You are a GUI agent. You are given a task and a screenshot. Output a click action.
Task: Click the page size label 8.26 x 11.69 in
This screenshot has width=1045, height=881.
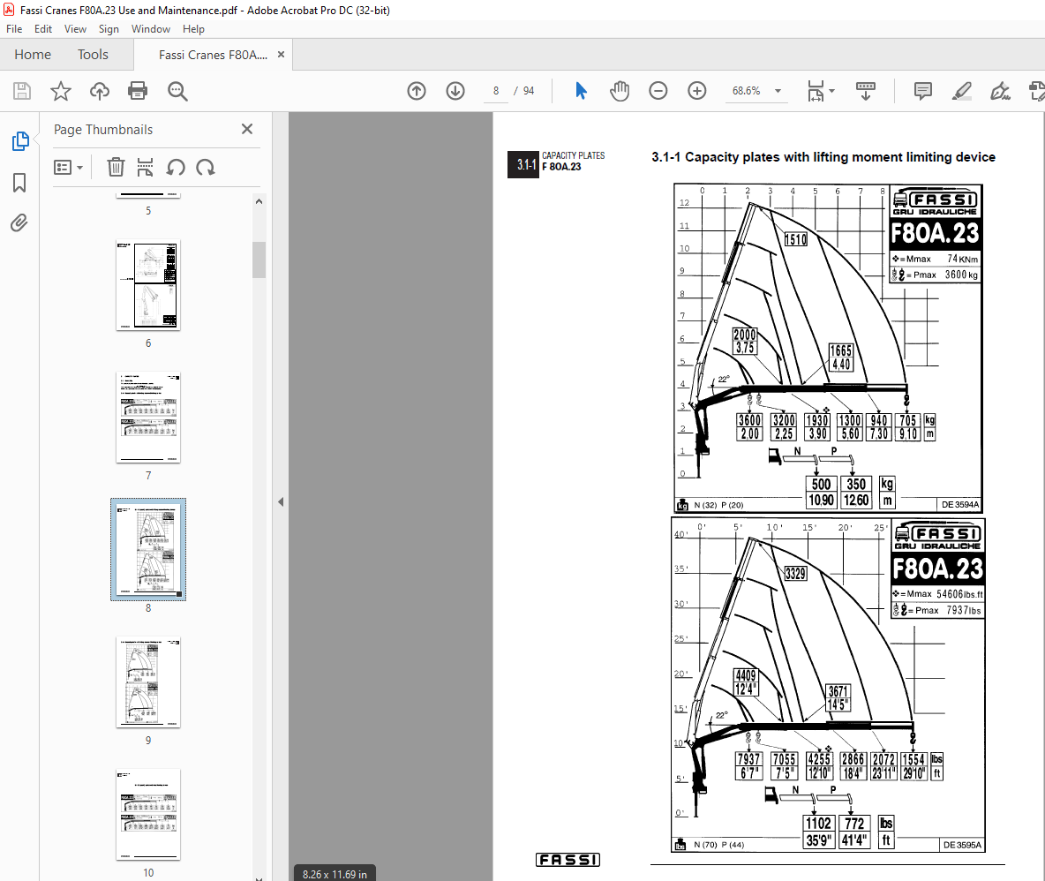tap(335, 874)
